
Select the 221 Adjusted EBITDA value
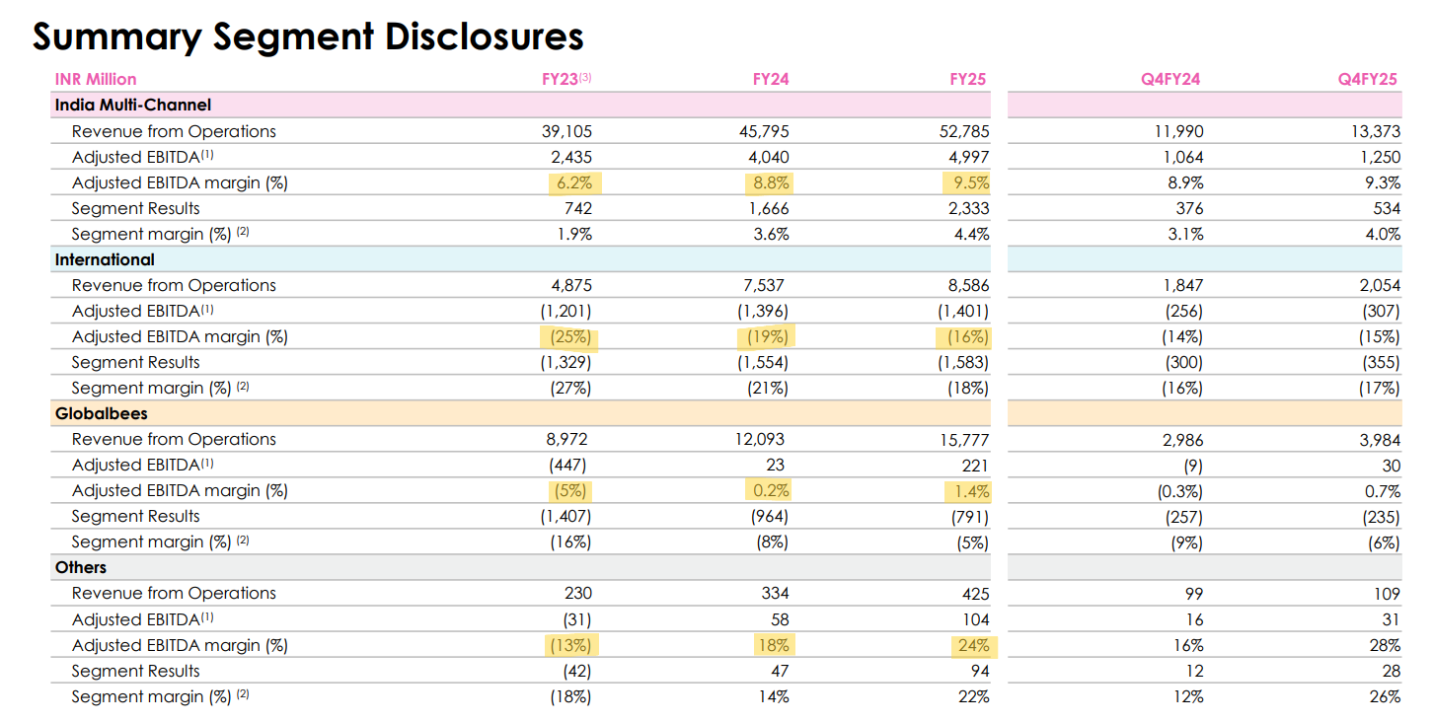pyautogui.click(x=976, y=465)
